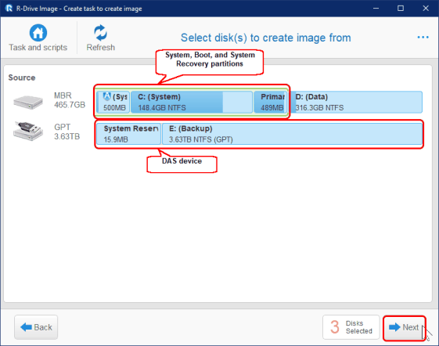Screen dimensions: 439x346
Task: Select the Primary 489MB partition
Action: (x=270, y=102)
